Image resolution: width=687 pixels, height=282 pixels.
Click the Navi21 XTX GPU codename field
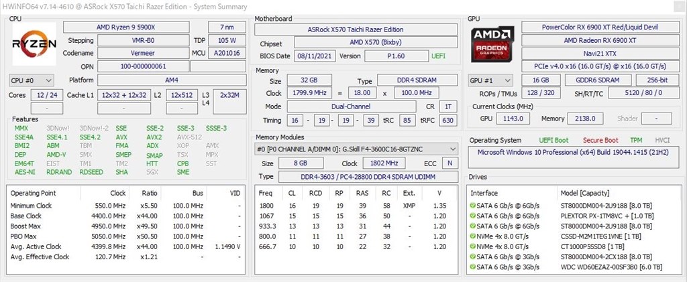(x=600, y=54)
